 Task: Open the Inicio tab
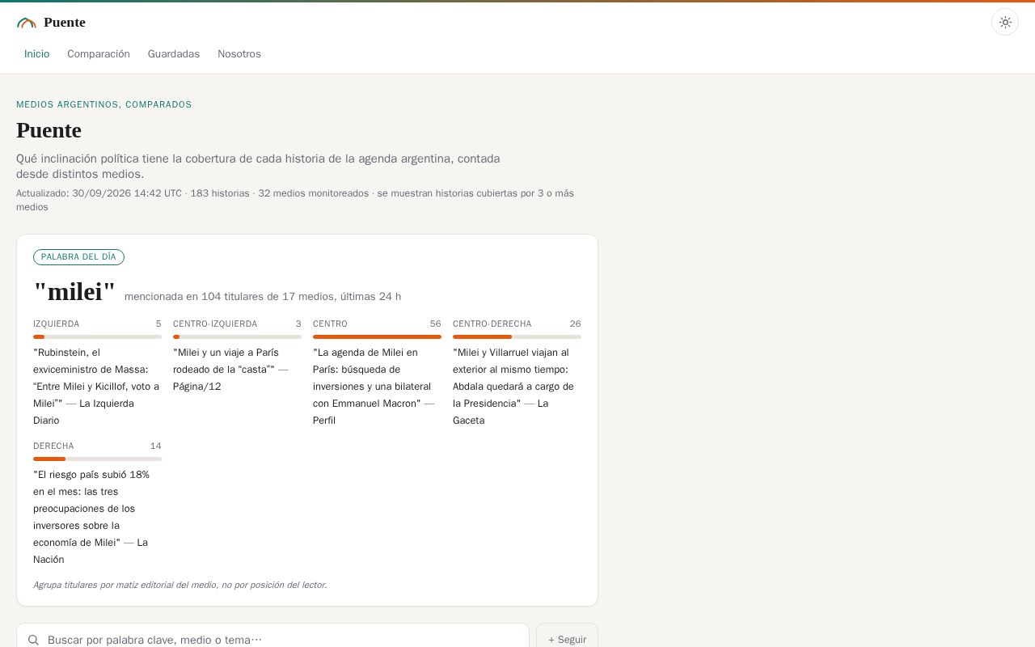(x=36, y=54)
